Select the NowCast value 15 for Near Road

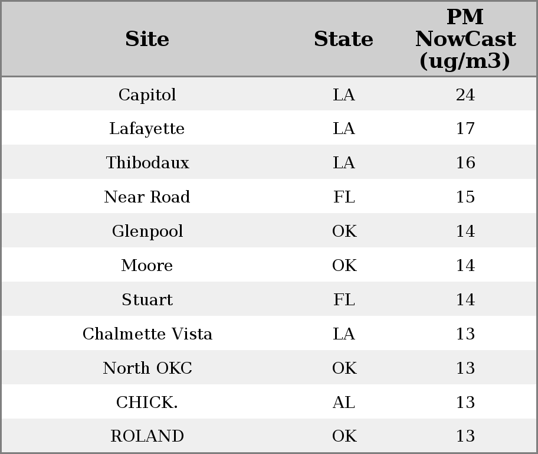465,197
